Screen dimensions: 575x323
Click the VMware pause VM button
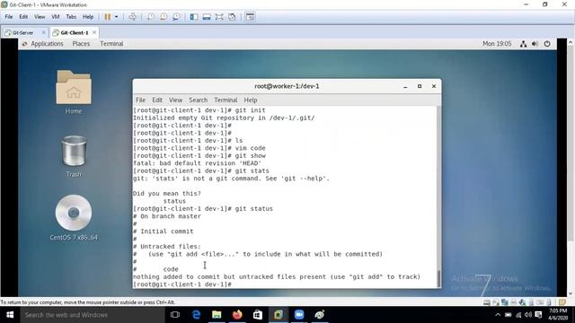click(108, 17)
